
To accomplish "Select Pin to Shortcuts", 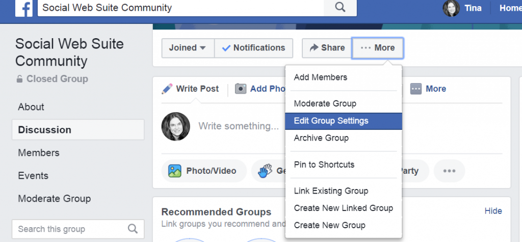I will point(344,165).
